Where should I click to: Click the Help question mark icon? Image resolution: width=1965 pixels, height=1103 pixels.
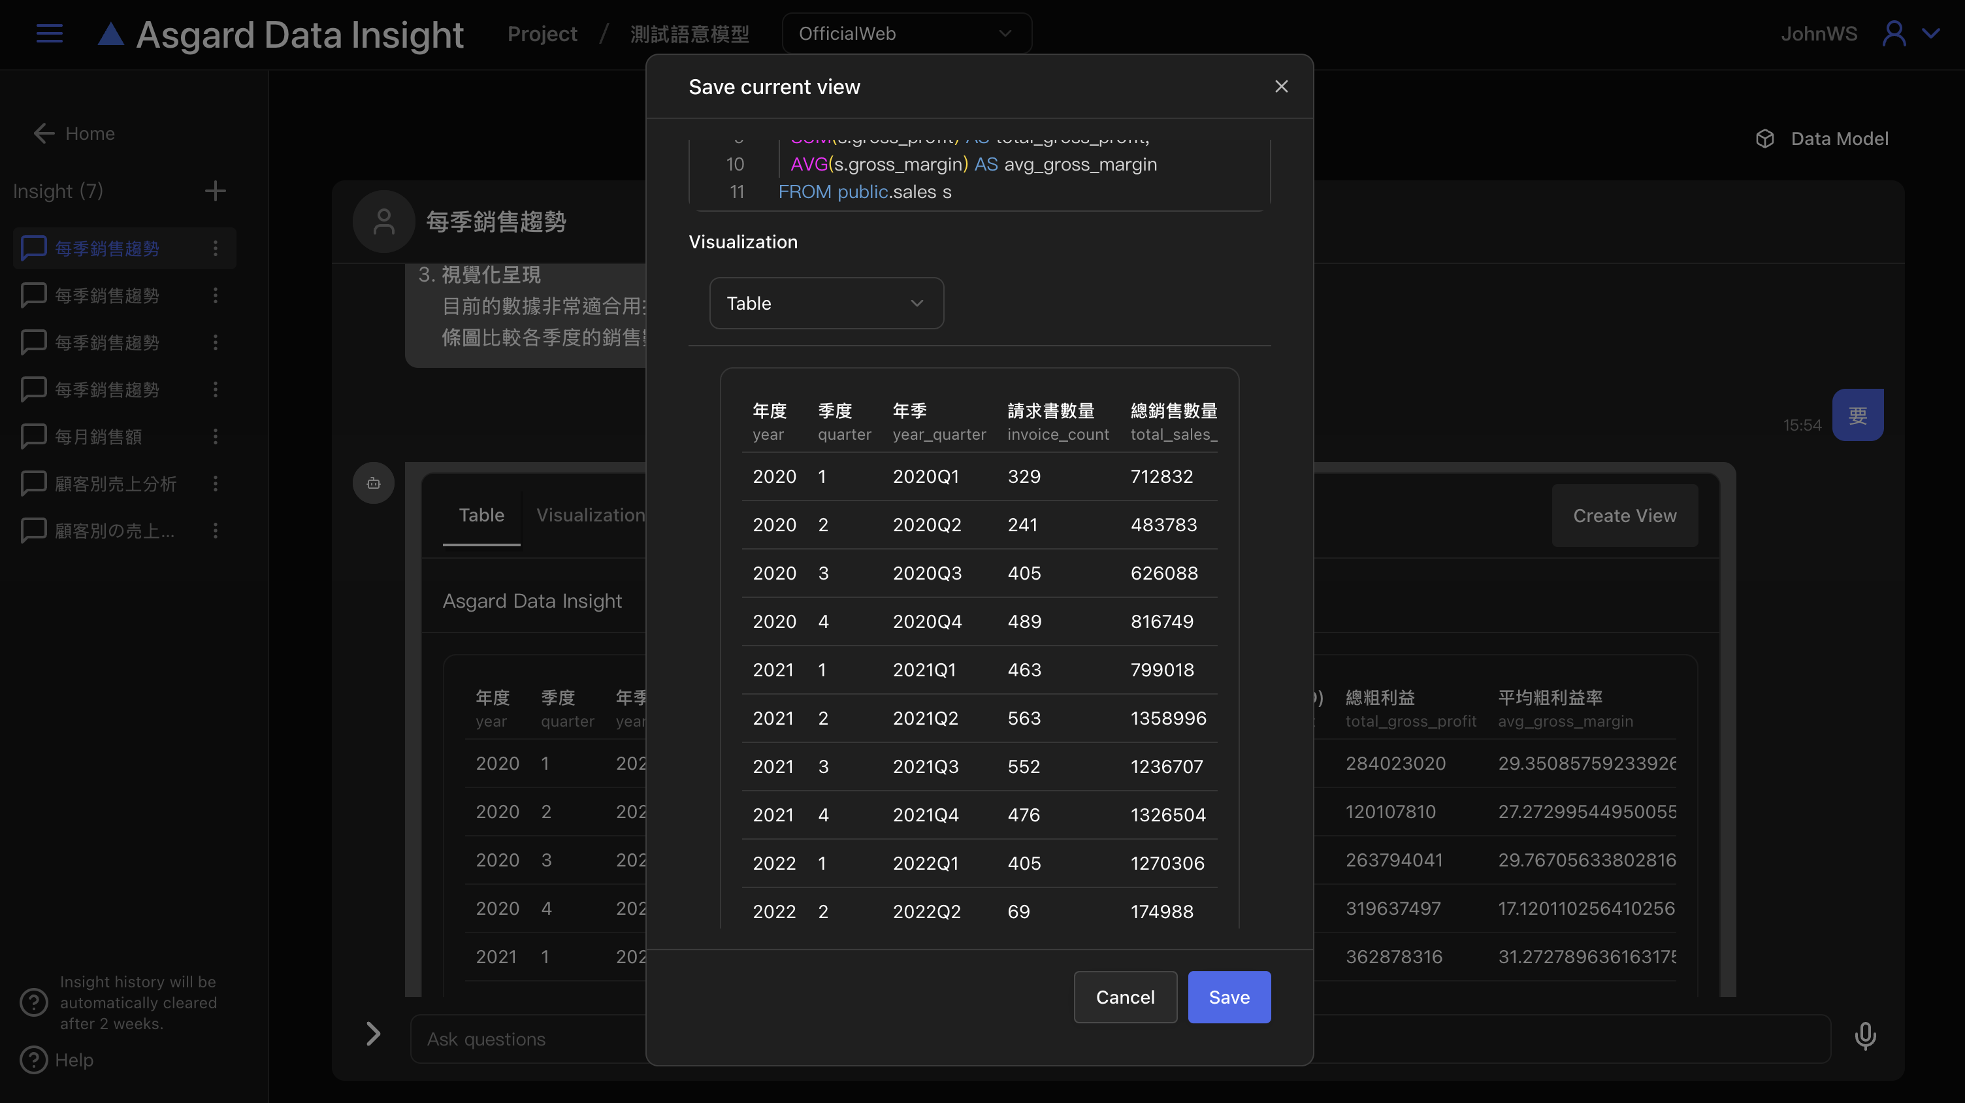click(33, 1061)
